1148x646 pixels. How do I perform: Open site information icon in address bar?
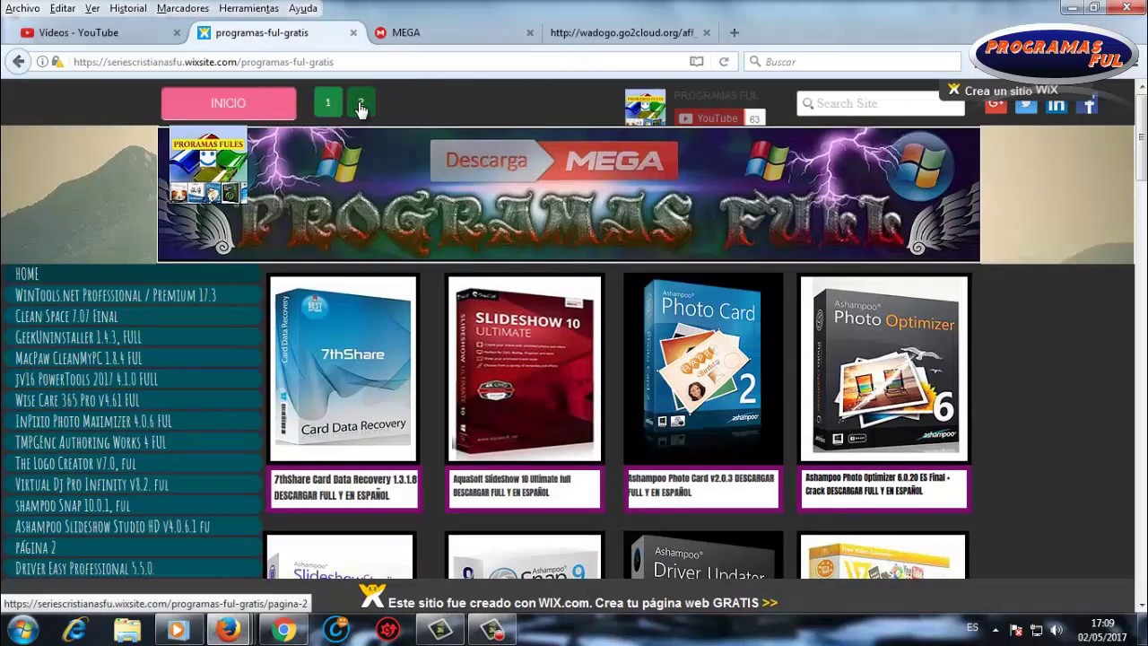coord(42,62)
